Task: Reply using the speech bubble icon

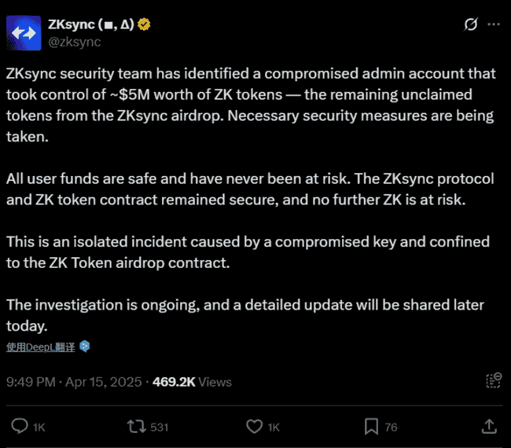Action: (20, 426)
